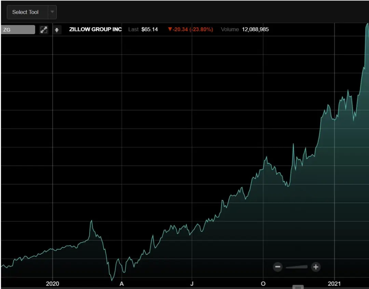Expand the chart to fullscreen

44,30
